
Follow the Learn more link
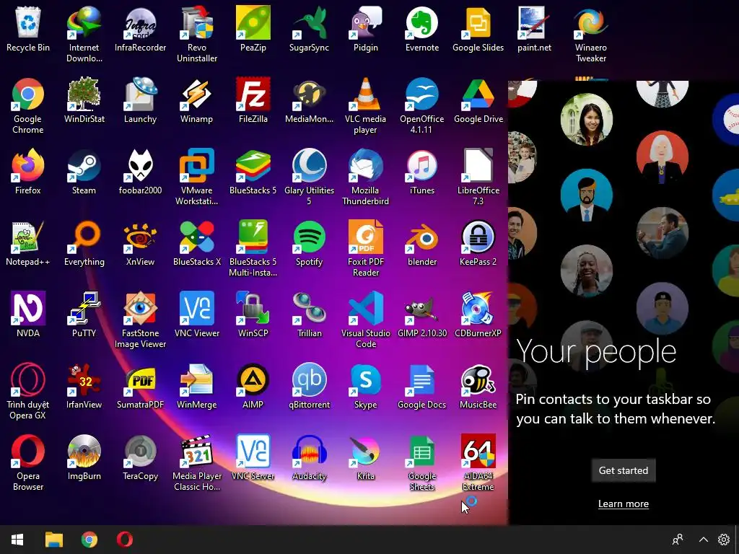click(x=623, y=504)
